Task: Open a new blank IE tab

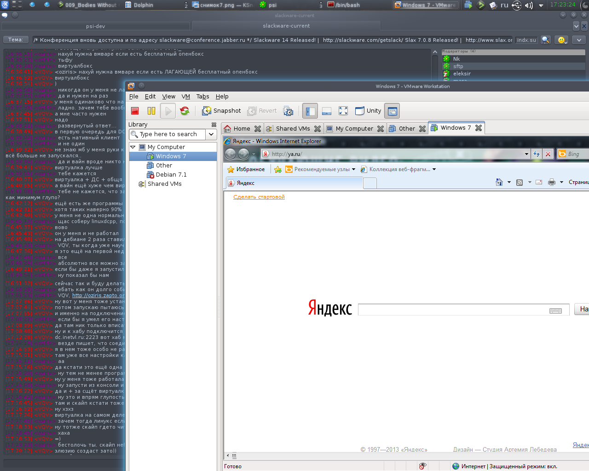Action: [x=370, y=183]
